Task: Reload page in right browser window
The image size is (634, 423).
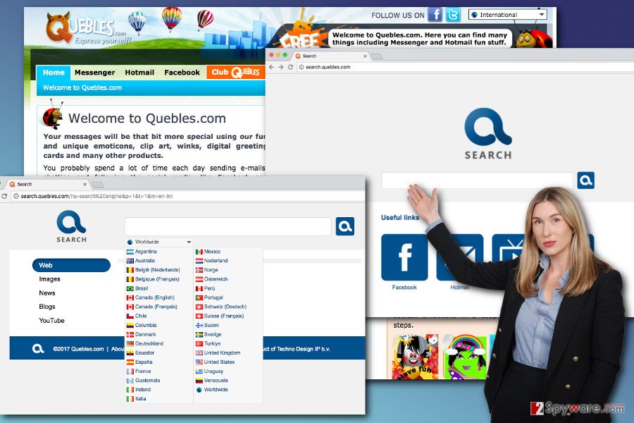Action: click(290, 67)
